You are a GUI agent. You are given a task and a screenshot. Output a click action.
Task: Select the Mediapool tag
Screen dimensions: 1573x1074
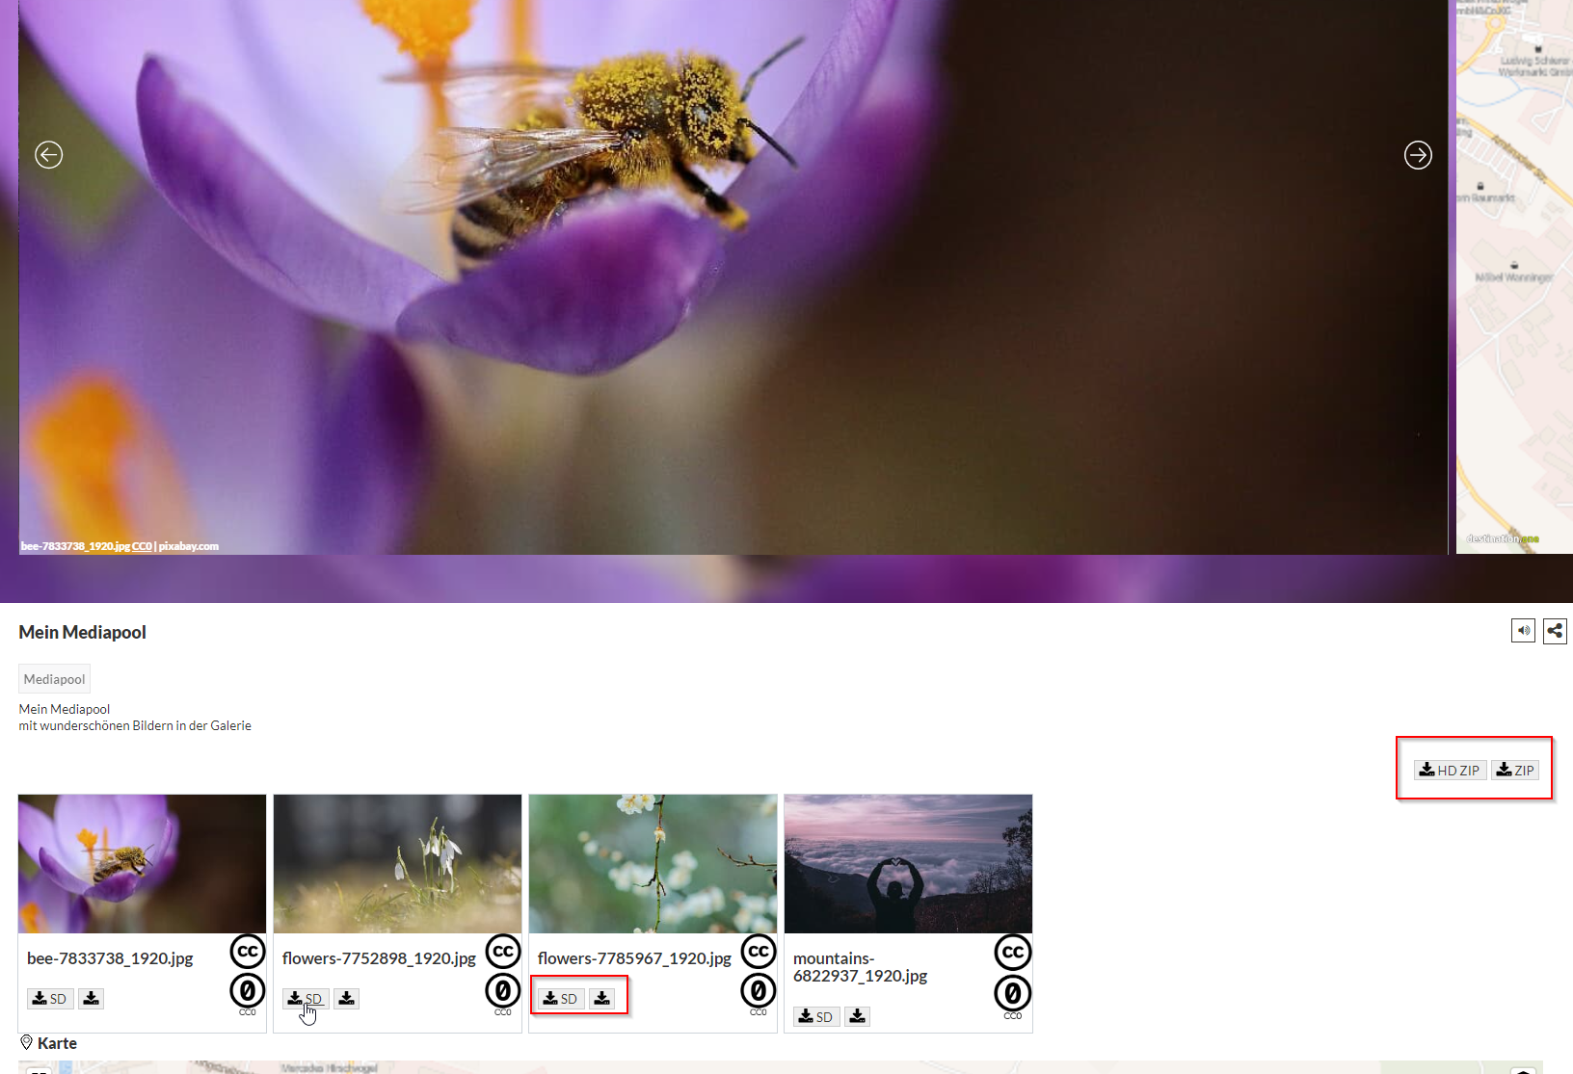pyautogui.click(x=54, y=679)
